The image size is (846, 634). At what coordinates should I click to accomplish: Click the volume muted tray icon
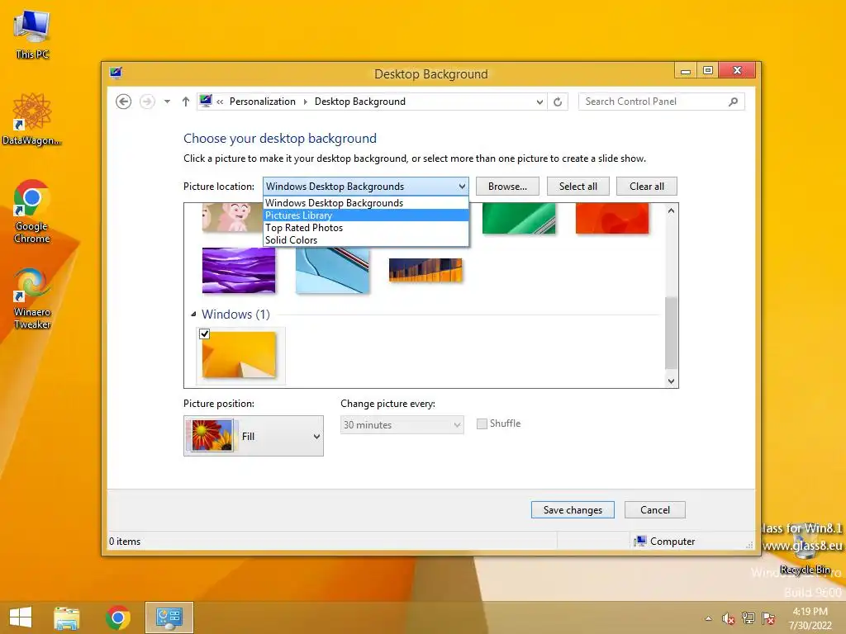click(729, 618)
